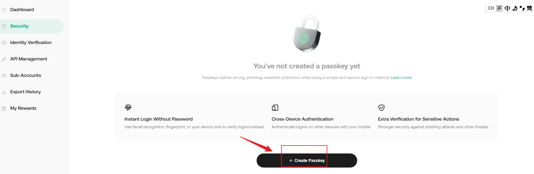Click the Cross-Device Authentication devices icon

click(x=275, y=108)
